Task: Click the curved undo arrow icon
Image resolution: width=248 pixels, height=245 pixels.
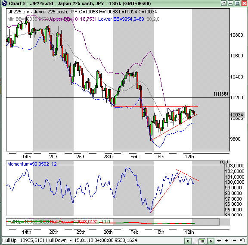Action: [x=242, y=240]
